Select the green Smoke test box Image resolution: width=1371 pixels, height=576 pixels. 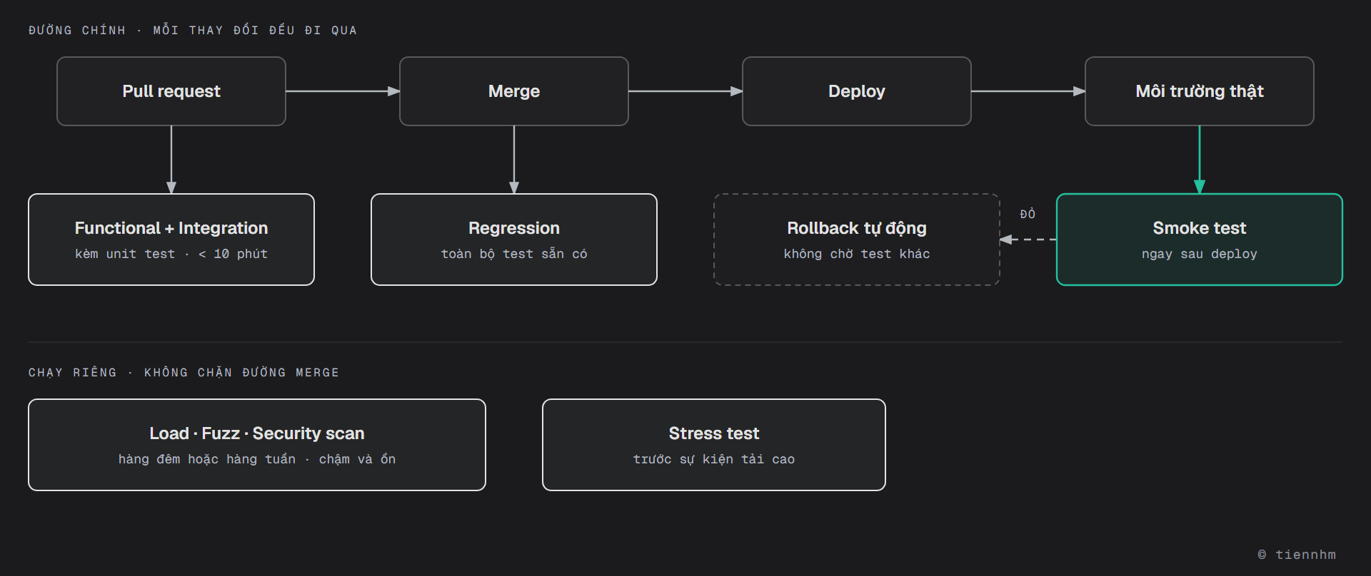(1200, 240)
